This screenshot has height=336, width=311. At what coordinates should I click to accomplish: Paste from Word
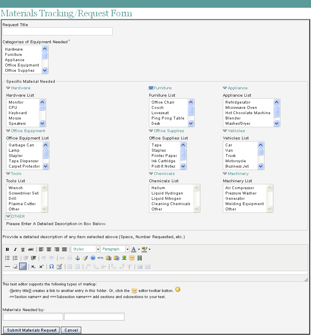tap(116, 258)
